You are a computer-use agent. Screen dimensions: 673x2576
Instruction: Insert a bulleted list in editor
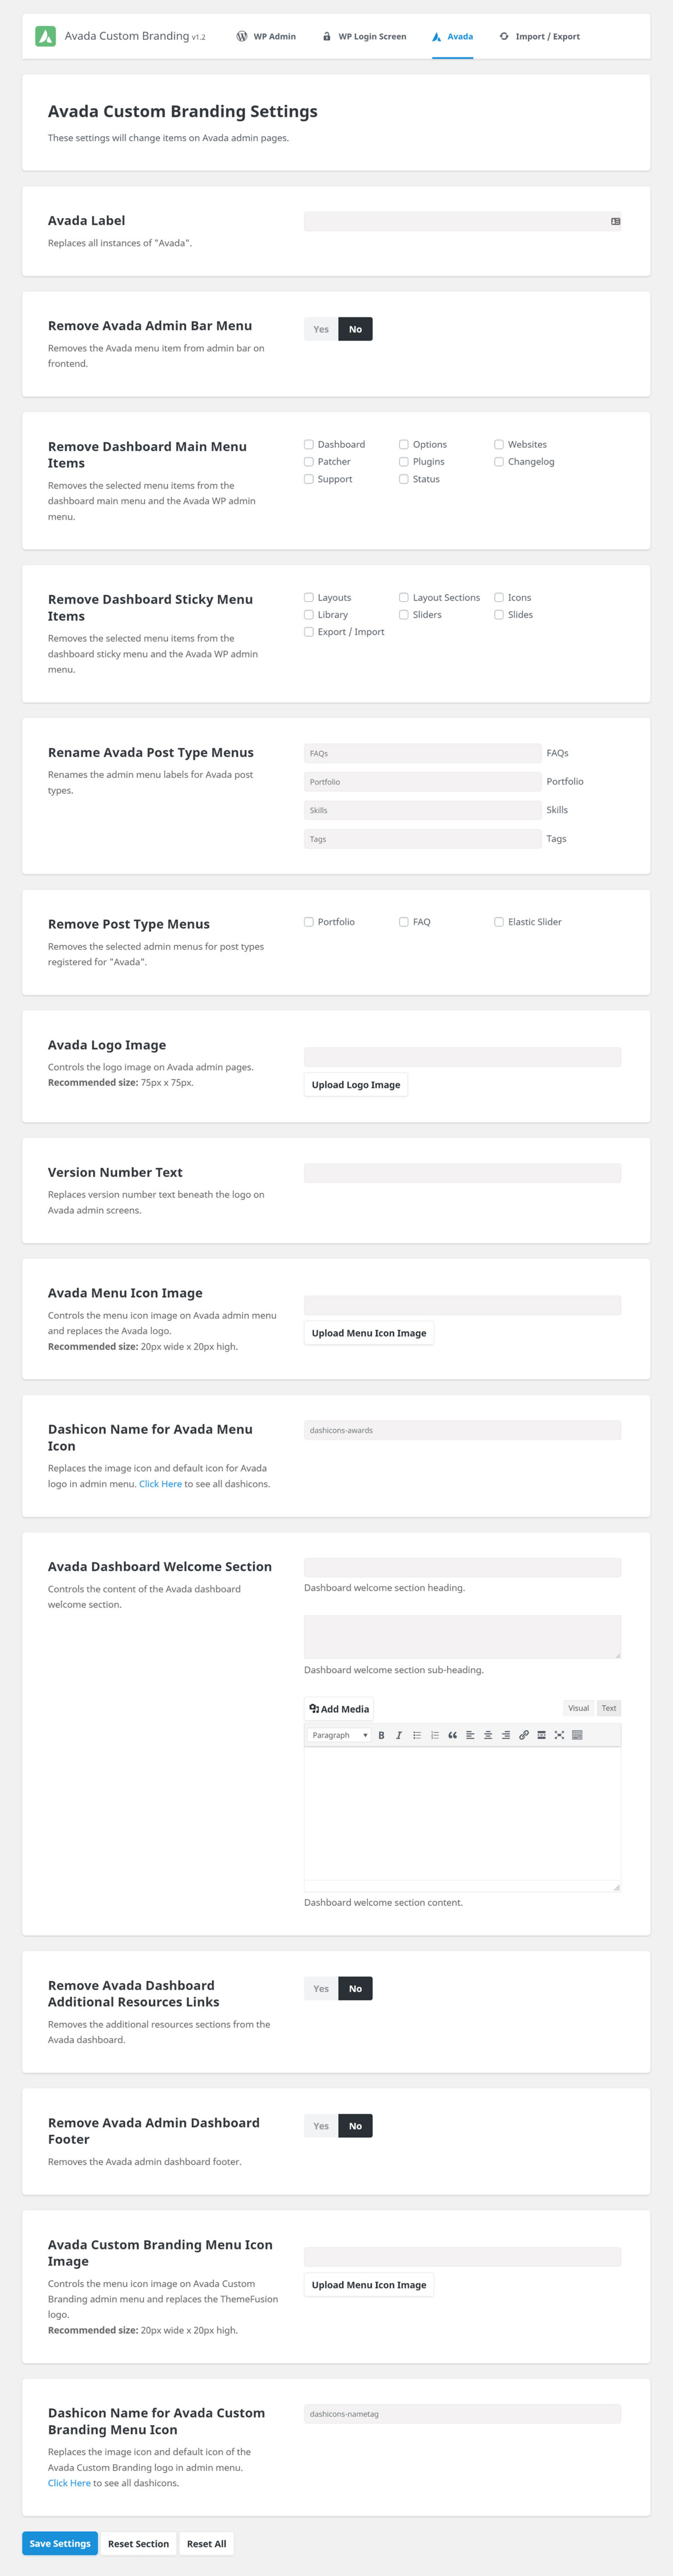(417, 1735)
